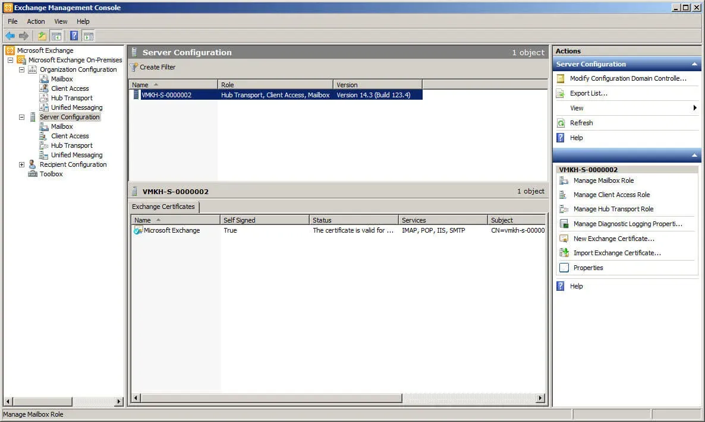Click the Services column header

443,220
